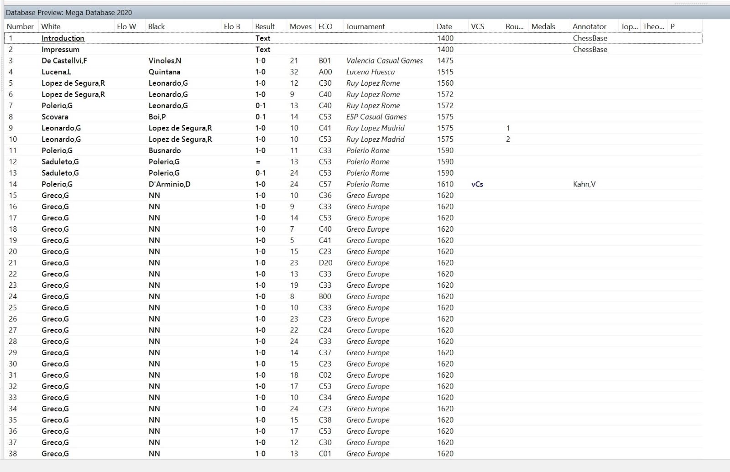Click the ECO column header
Screen dimensions: 730x472
(x=325, y=26)
